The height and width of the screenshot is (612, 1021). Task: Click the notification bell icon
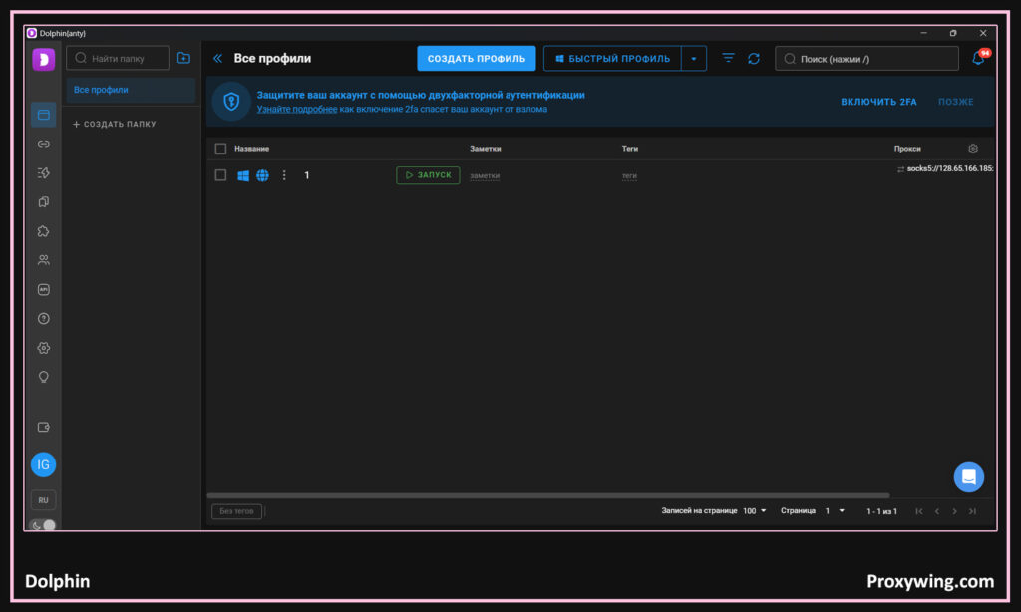(978, 59)
